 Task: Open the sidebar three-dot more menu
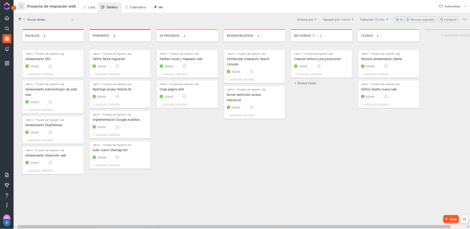coord(7,205)
